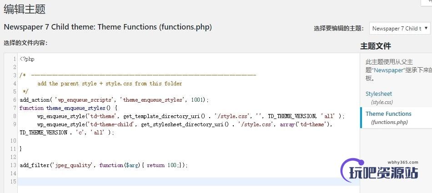The height and width of the screenshot is (193, 432).
Task: Click the add_action code line
Action: point(114,100)
